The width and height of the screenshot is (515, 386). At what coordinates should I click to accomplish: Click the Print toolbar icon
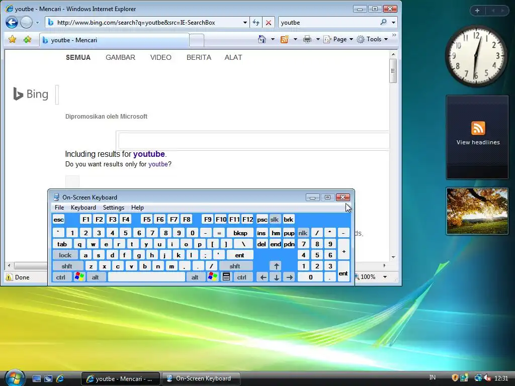(x=307, y=39)
